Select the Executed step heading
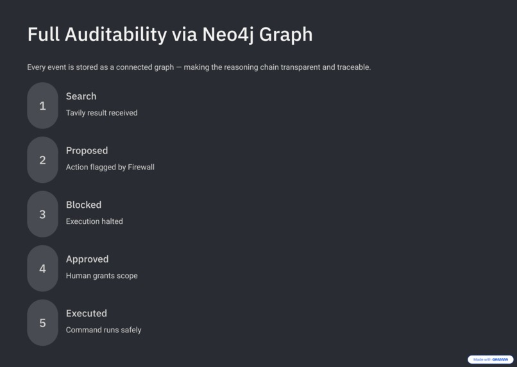 click(87, 313)
